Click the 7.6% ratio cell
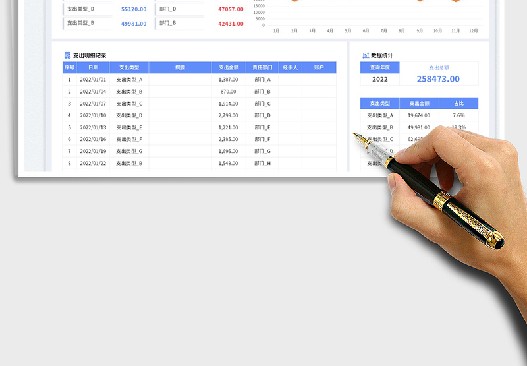The height and width of the screenshot is (366, 527). point(458,115)
